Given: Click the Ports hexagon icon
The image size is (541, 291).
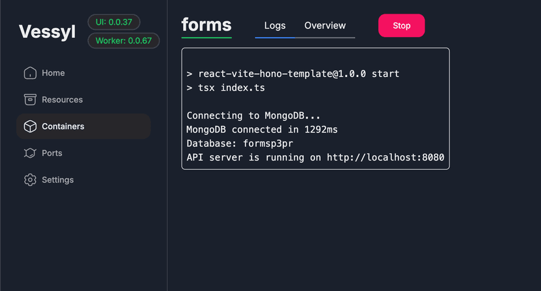Looking at the screenshot, I should [x=30, y=153].
